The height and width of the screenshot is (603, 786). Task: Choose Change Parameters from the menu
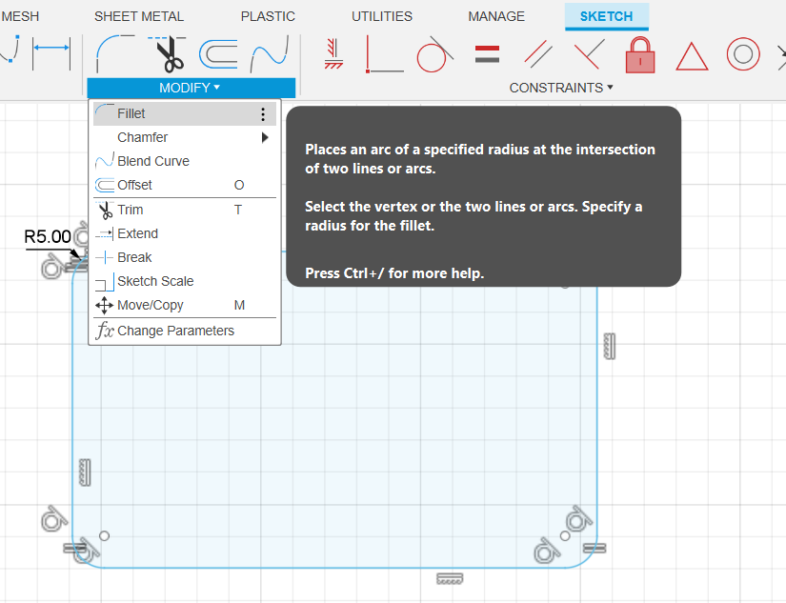[x=185, y=331]
